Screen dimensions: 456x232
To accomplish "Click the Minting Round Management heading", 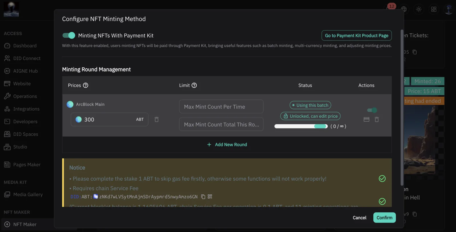I will (x=96, y=69).
